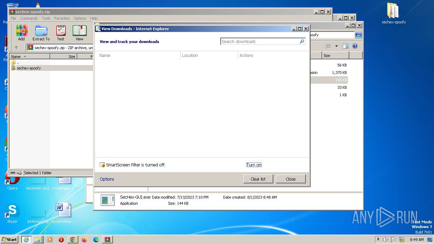434x244 pixels.
Task: Click the Extract To icon in WinRAR
Action: click(41, 33)
